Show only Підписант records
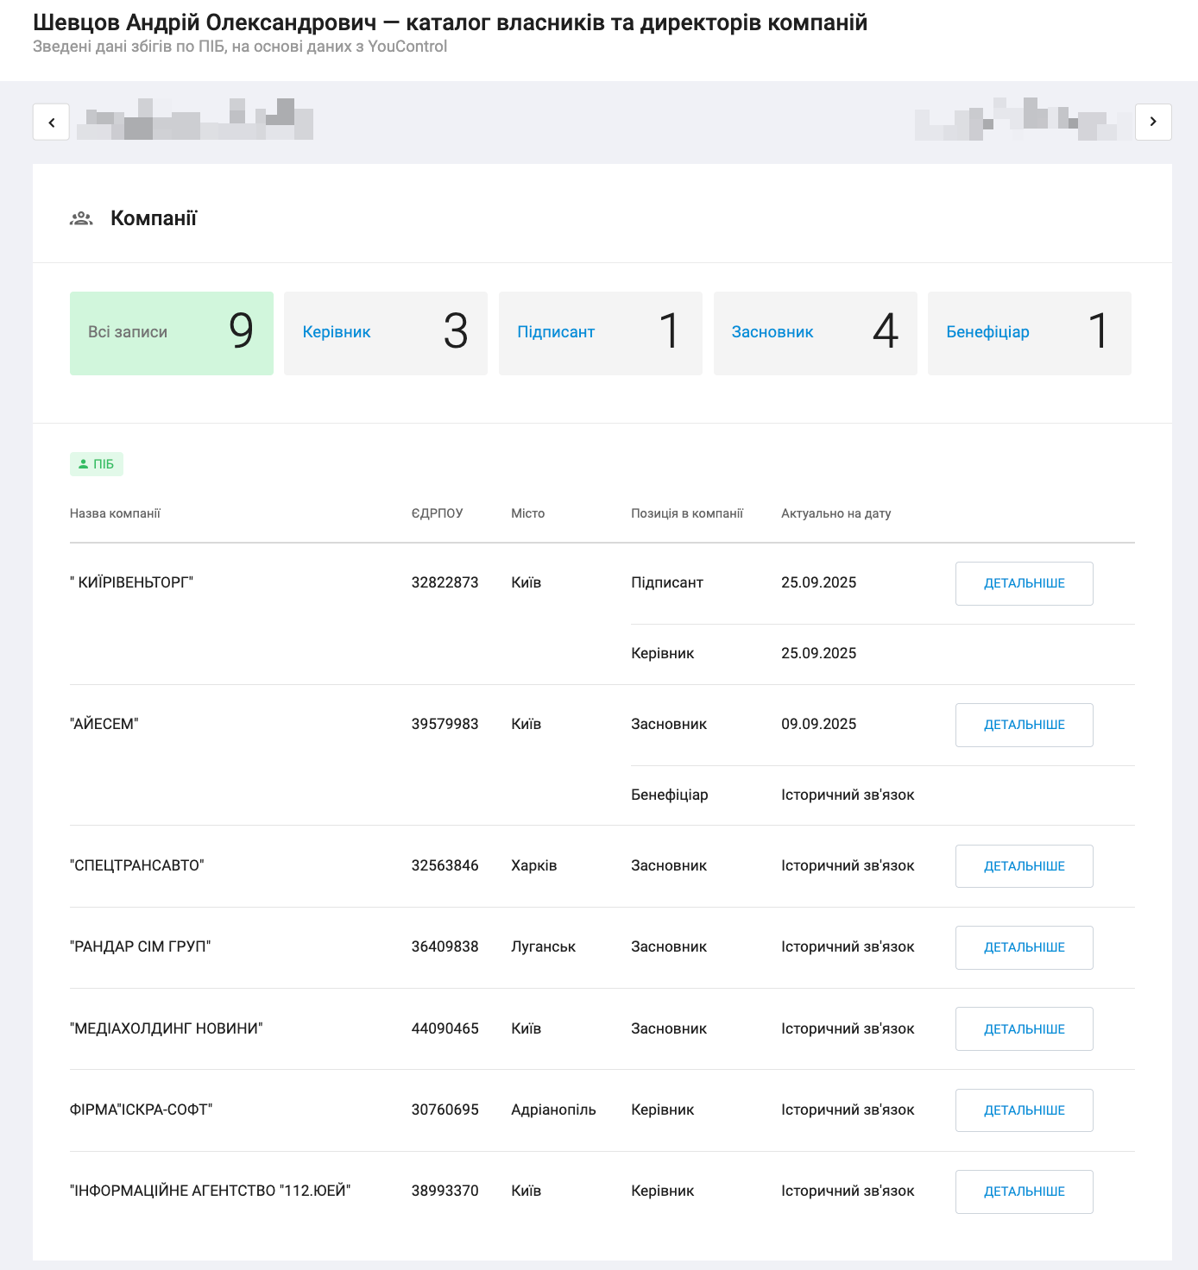The width and height of the screenshot is (1198, 1270). point(600,333)
